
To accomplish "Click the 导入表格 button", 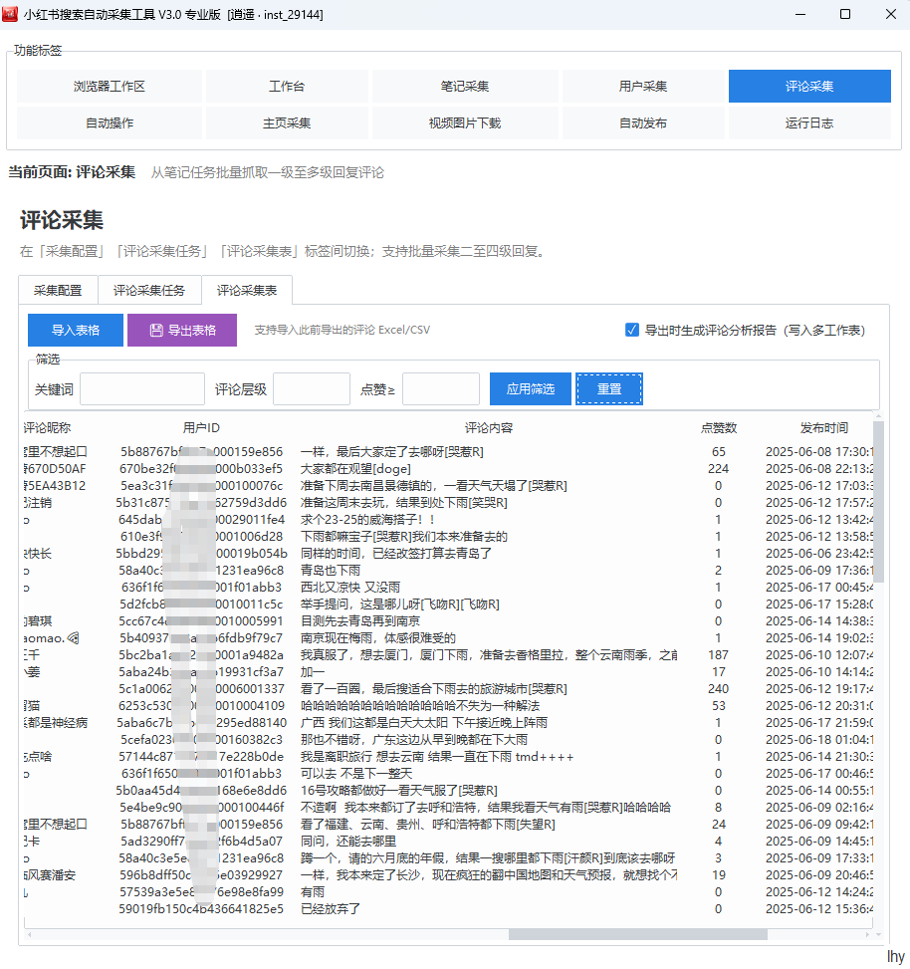I will [x=76, y=330].
